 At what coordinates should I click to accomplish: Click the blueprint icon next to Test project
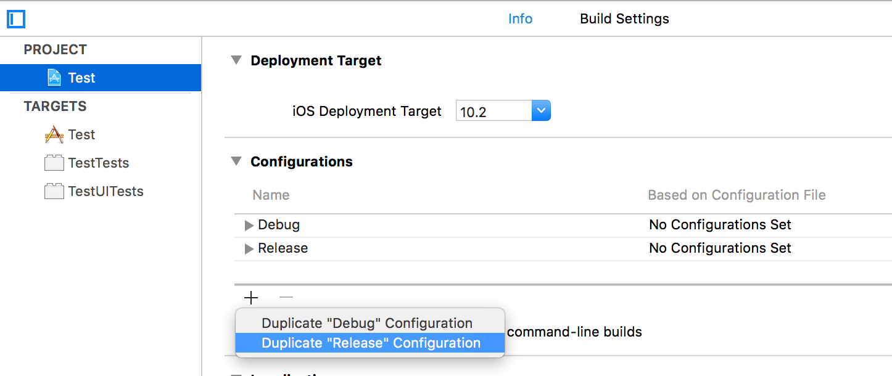[x=54, y=77]
